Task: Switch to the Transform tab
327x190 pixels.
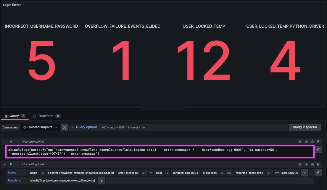Action: pyautogui.click(x=47, y=116)
